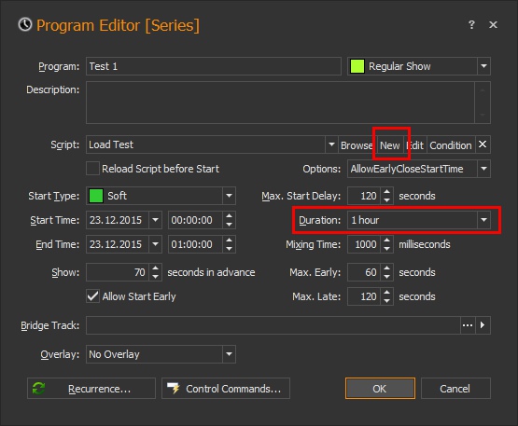Open the Duration dropdown

point(483,220)
